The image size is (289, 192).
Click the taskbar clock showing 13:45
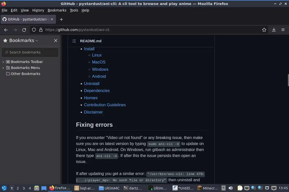click(x=283, y=188)
